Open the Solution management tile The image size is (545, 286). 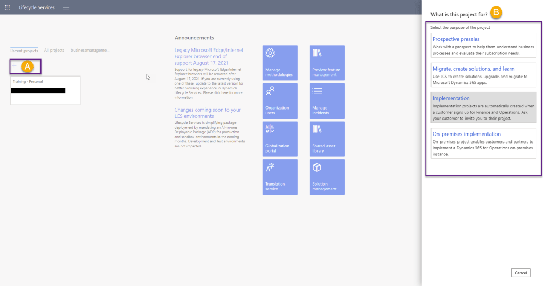327,177
